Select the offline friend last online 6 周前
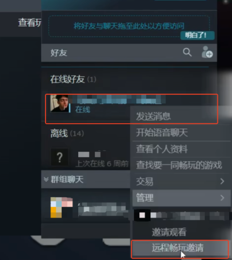The height and width of the screenshot is (260, 232). (90, 158)
